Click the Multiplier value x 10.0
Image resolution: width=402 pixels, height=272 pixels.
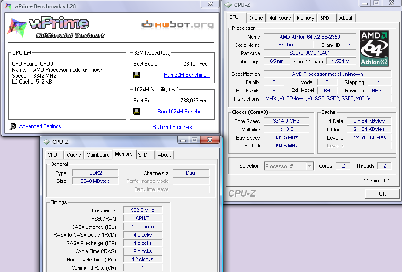[x=286, y=130]
